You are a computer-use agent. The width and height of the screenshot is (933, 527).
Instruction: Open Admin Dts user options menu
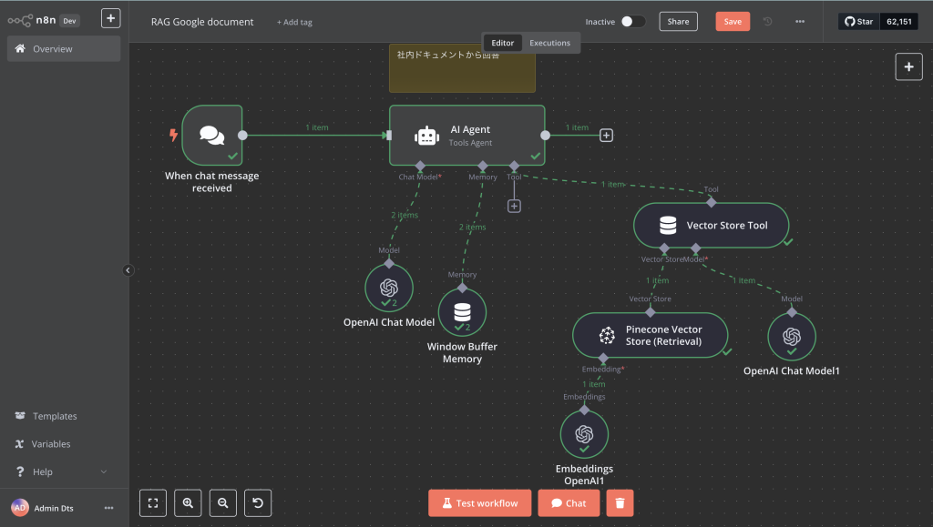(x=109, y=508)
